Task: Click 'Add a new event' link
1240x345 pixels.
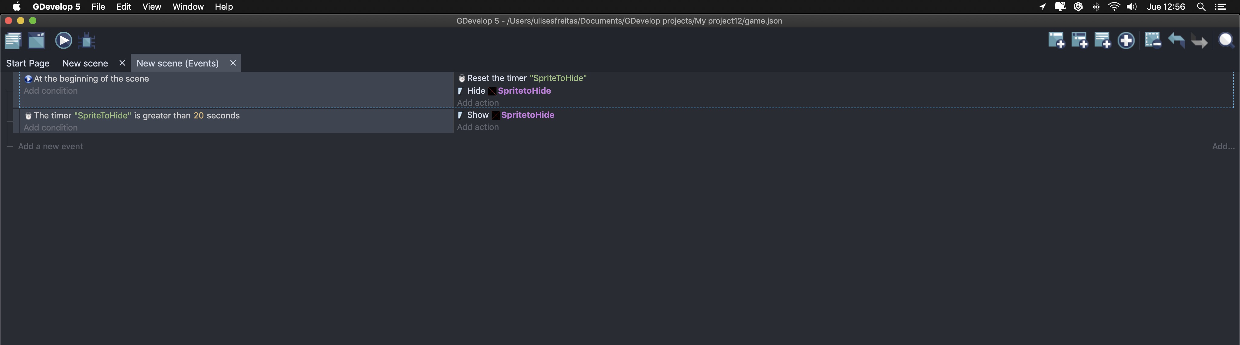Action: [x=51, y=147]
